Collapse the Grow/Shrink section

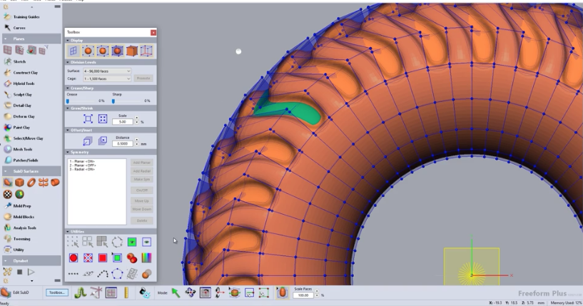[68, 108]
